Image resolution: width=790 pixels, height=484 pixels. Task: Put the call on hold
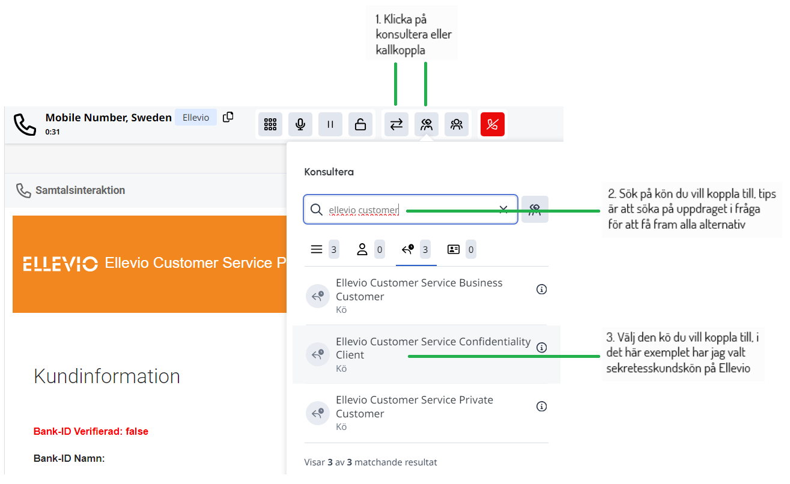point(330,124)
